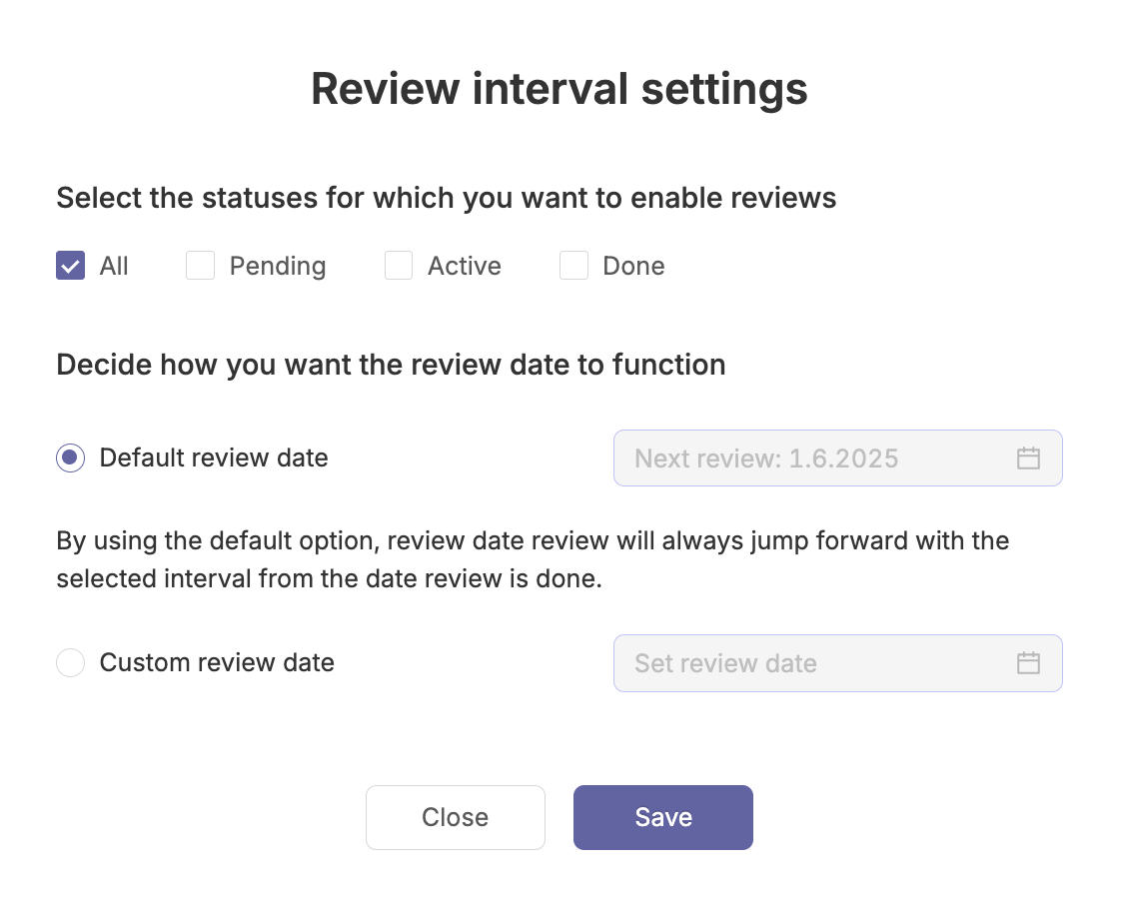Click the 'Pending' label text
The image size is (1121, 907).
tap(278, 266)
